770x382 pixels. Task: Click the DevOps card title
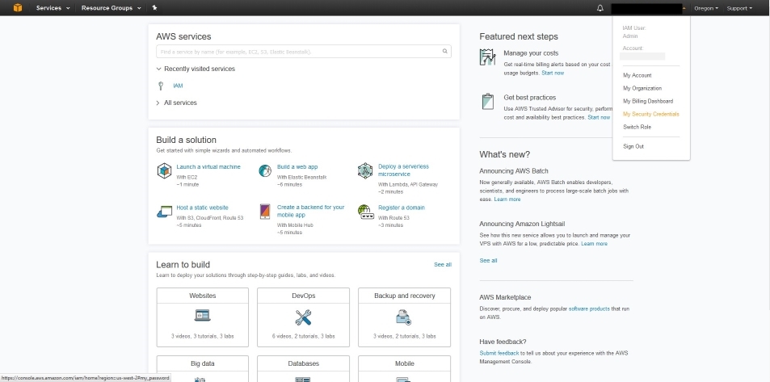(303, 296)
